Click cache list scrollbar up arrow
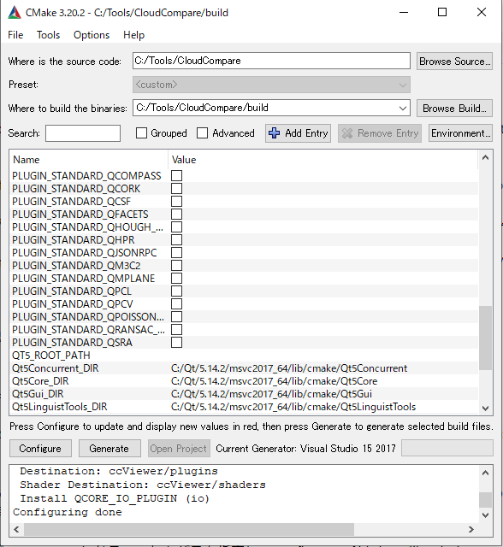The image size is (503, 547). [x=485, y=157]
